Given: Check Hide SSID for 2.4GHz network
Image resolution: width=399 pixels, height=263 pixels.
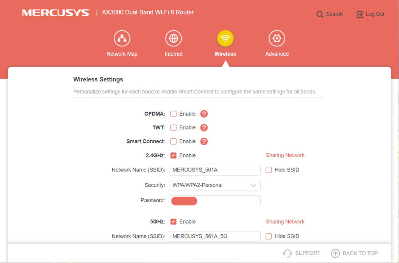Looking at the screenshot, I should coord(268,170).
